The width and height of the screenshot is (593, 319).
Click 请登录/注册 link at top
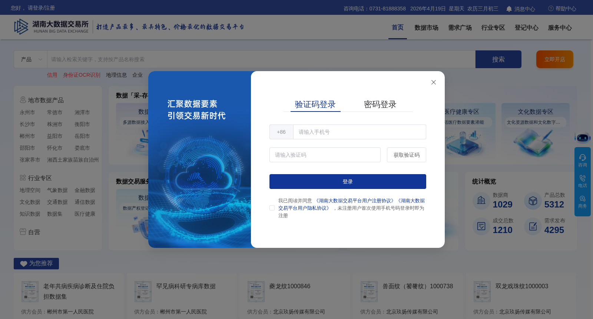(41, 8)
